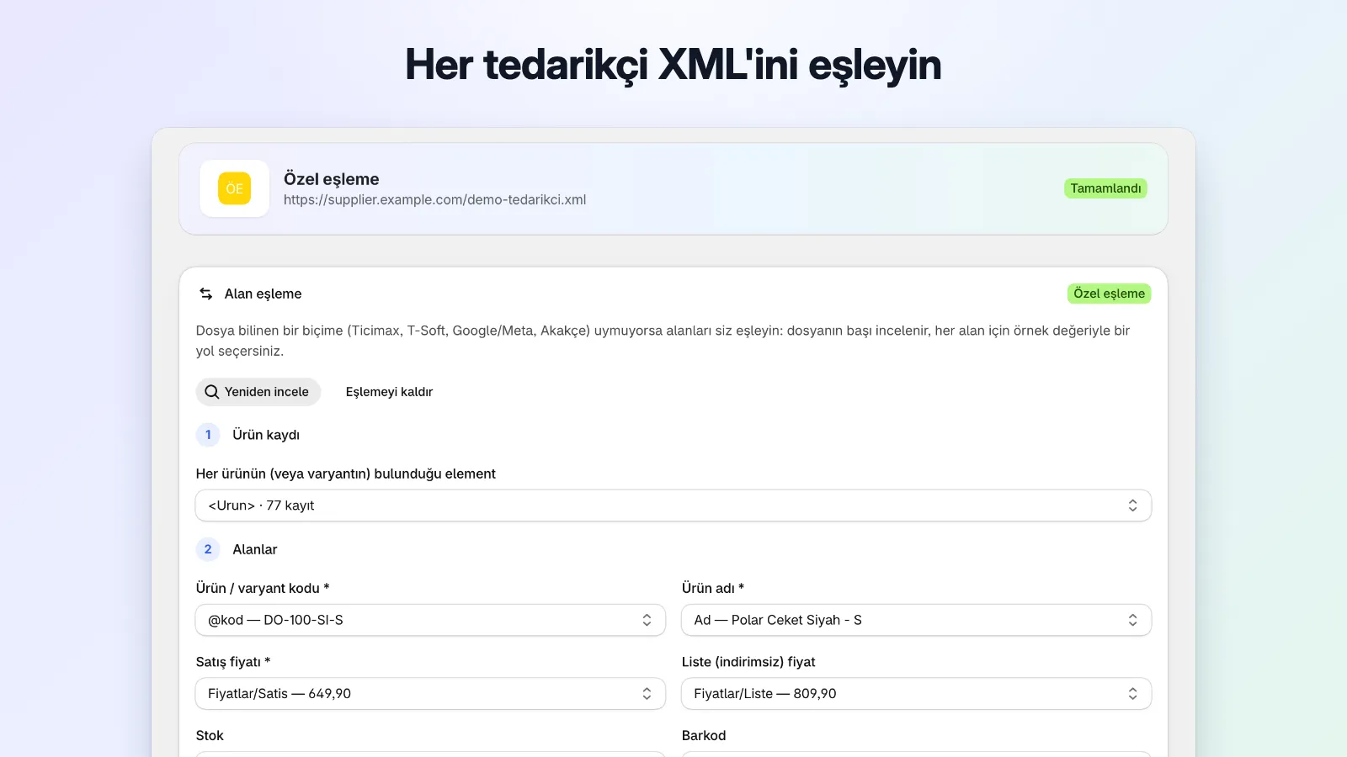This screenshot has height=757, width=1347.
Task: Click the green Özel eşleme badge
Action: [x=1109, y=294]
